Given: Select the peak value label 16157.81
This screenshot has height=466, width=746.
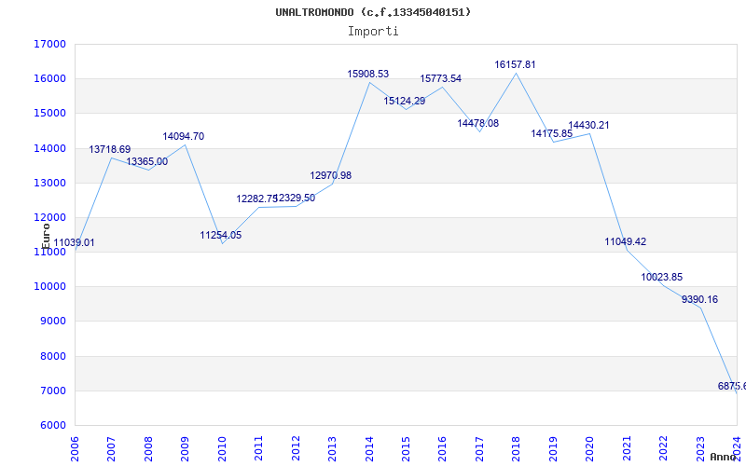Looking at the screenshot, I should [x=516, y=64].
